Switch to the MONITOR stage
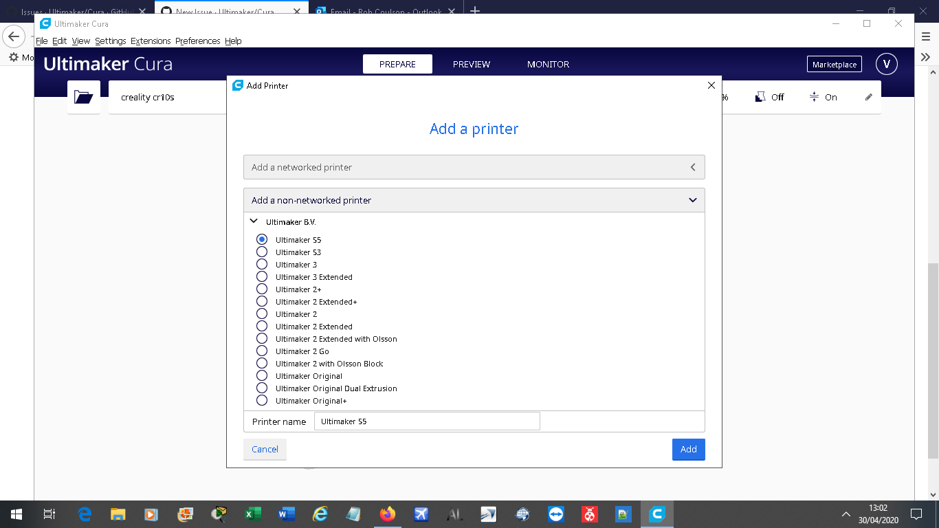 548,64
